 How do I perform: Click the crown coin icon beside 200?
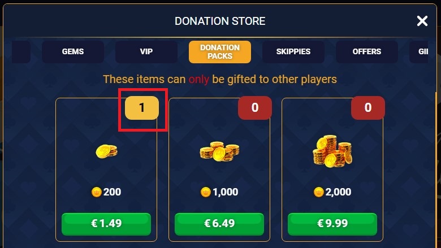(x=97, y=192)
